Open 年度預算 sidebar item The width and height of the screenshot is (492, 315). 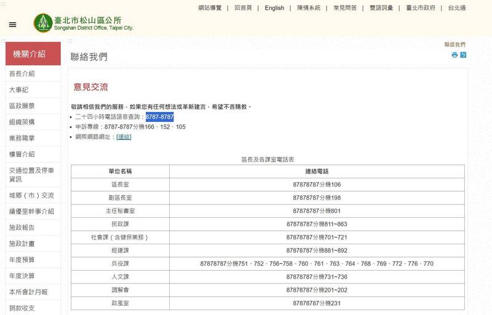tap(22, 260)
